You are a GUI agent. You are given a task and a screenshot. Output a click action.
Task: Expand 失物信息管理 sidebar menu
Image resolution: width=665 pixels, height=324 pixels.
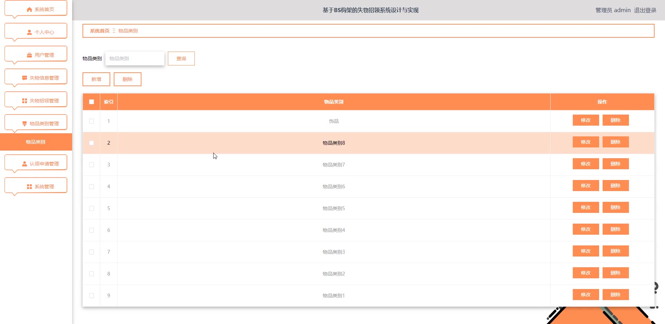click(36, 77)
